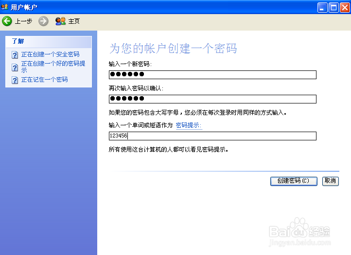The width and height of the screenshot is (351, 255).
Task: Click the 取消 button
Action: point(331,181)
